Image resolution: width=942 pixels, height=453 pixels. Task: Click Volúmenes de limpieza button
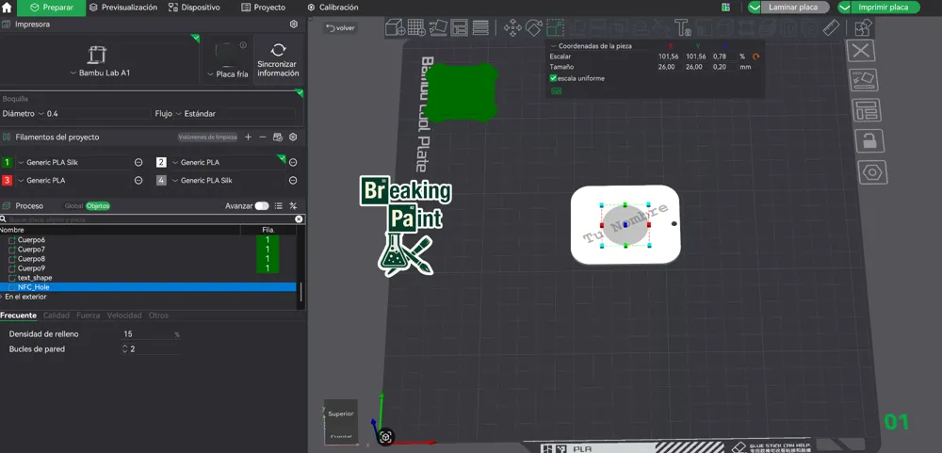(207, 137)
